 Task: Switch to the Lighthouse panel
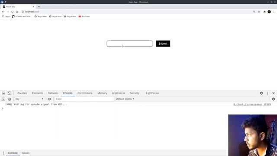click(x=152, y=93)
